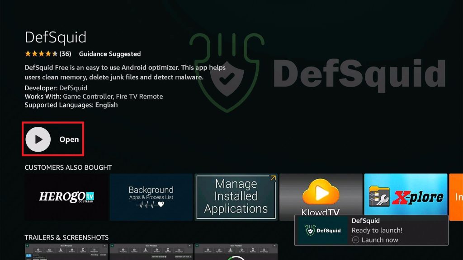The width and height of the screenshot is (463, 260).
Task: Click the CUSTOMERS ALSO BOUGHT heading
Action: [68, 167]
